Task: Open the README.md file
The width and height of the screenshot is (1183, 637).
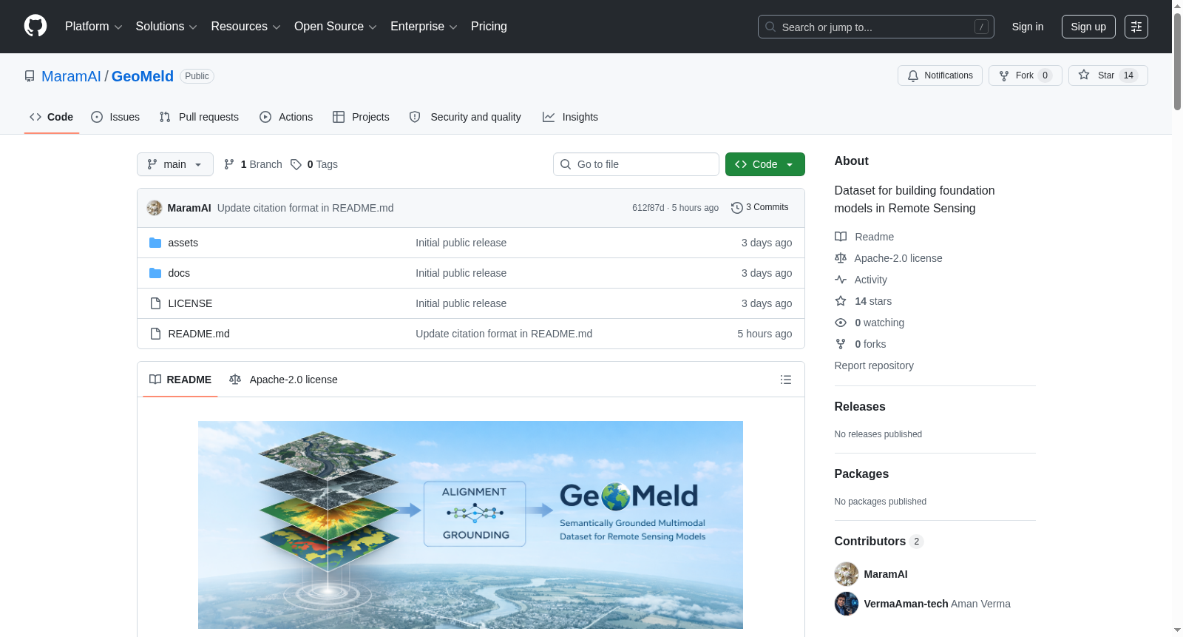Action: point(199,334)
